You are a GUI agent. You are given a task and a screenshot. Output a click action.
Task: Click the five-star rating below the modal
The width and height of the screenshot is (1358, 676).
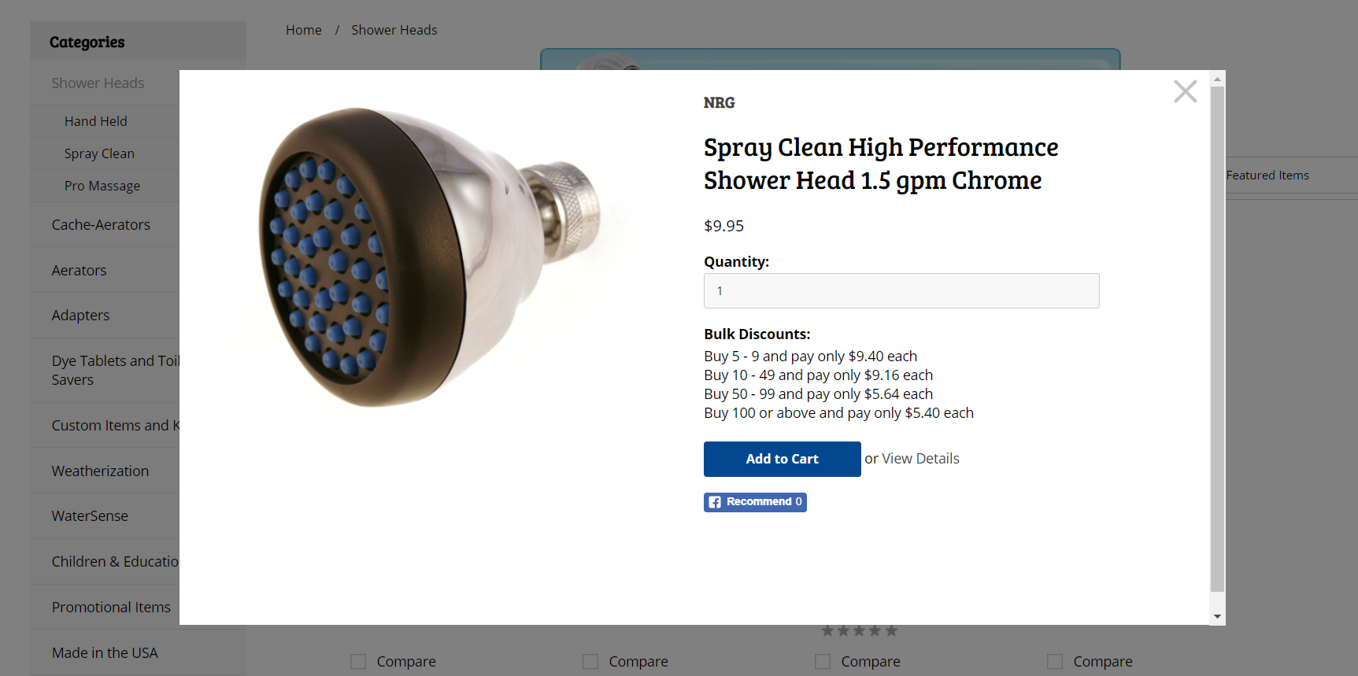859,631
